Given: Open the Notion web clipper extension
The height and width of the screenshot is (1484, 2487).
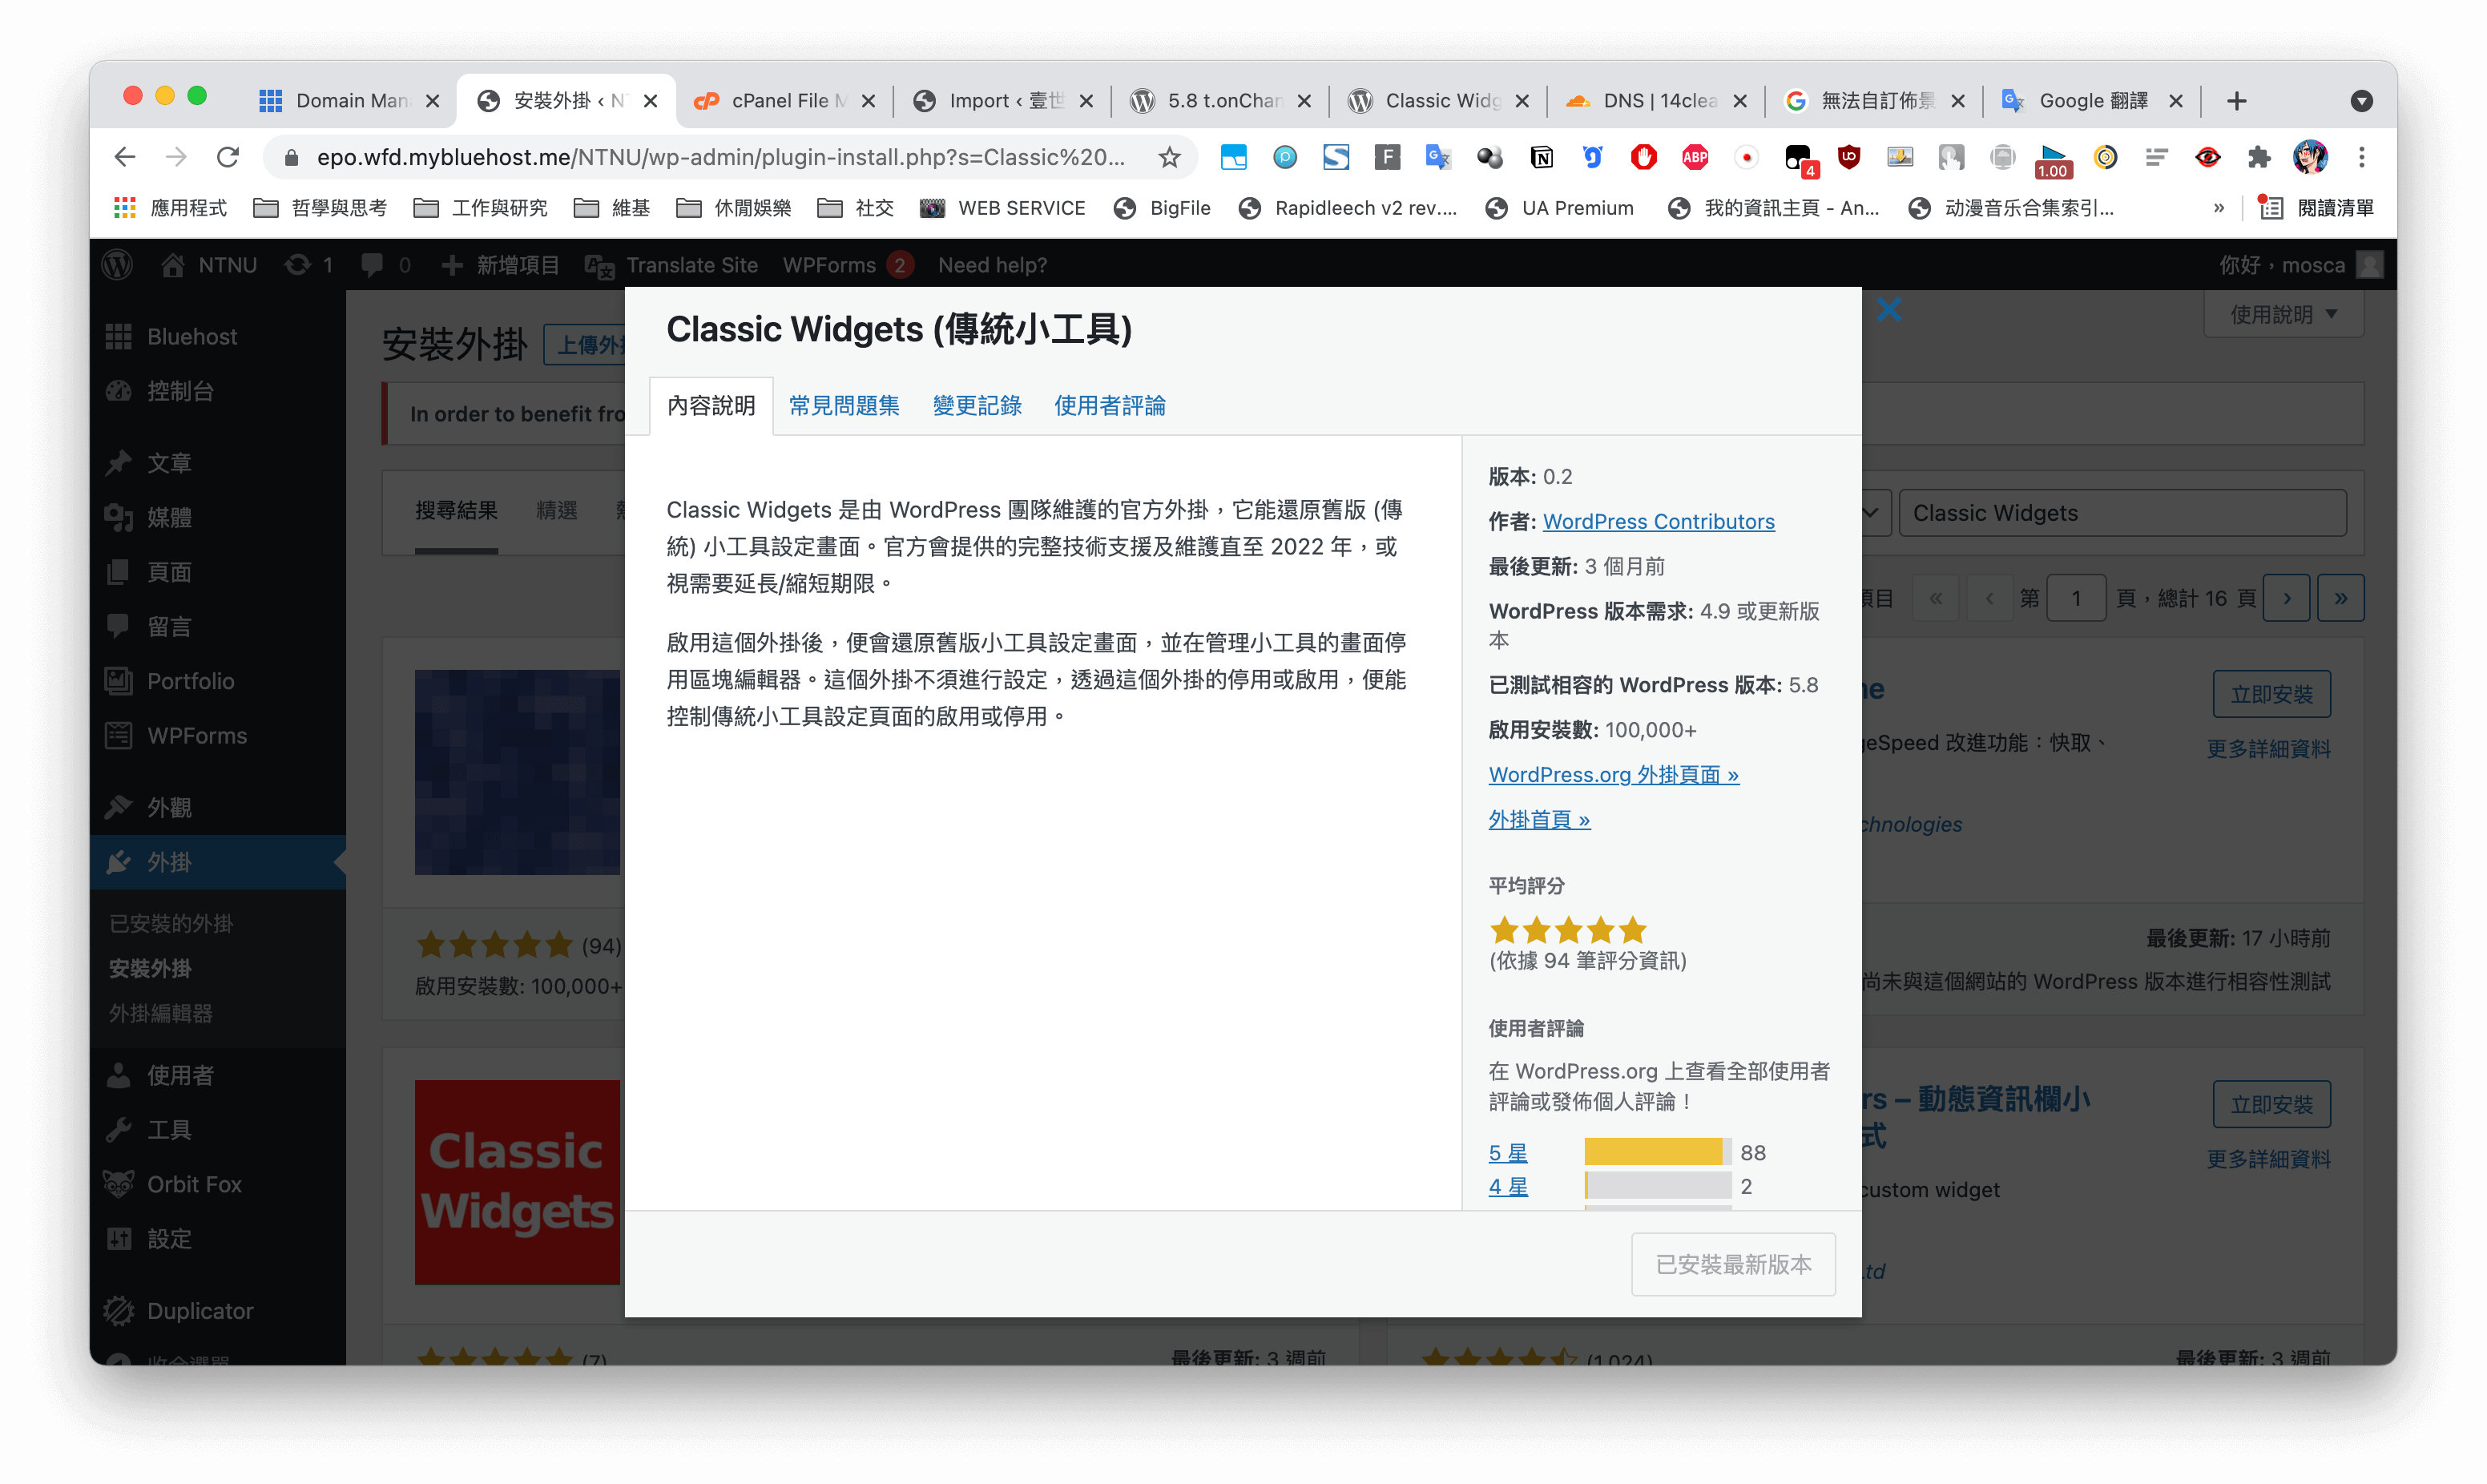Looking at the screenshot, I should click(1541, 157).
